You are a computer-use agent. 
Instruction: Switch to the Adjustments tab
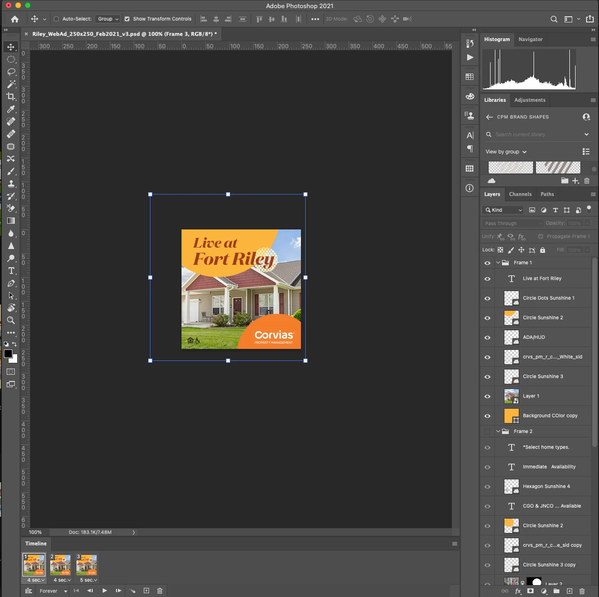530,100
